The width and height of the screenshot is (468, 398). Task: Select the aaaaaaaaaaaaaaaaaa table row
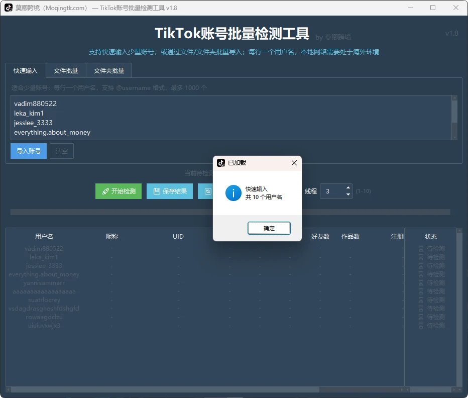(x=205, y=291)
